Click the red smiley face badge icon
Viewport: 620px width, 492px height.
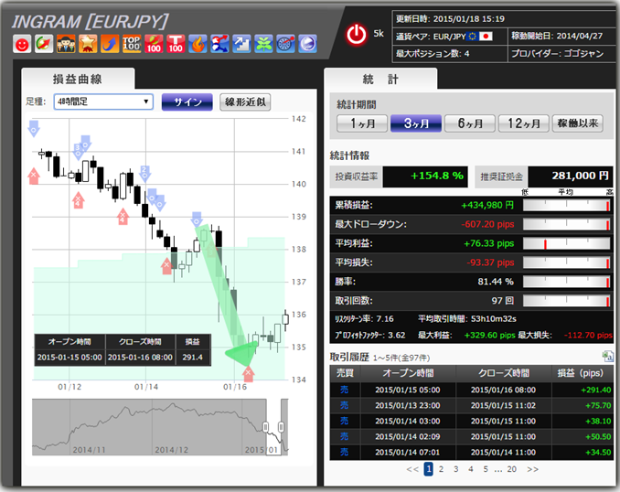pos(22,44)
